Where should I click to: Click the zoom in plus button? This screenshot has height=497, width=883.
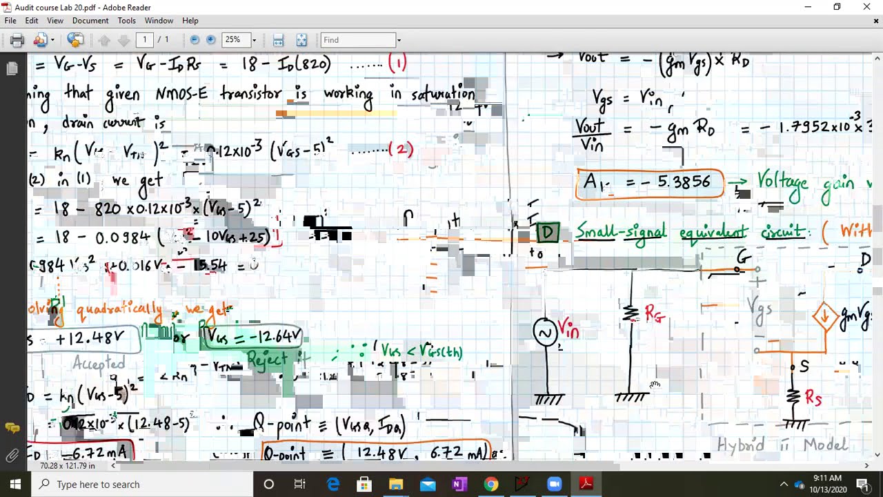(x=211, y=40)
